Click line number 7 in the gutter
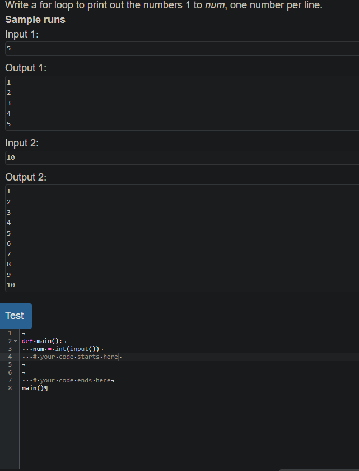This screenshot has height=471, width=359. [x=10, y=380]
